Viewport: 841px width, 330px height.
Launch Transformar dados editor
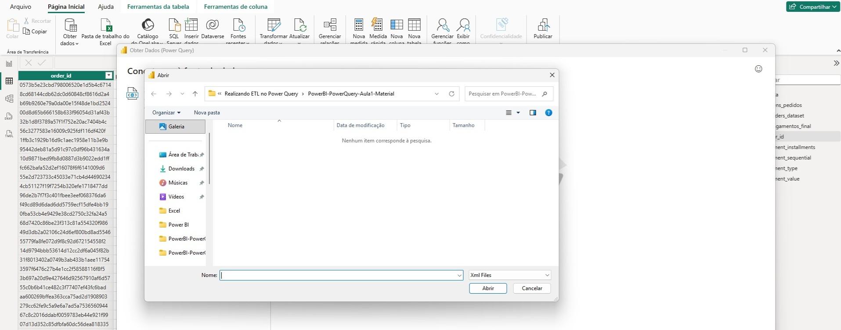(x=274, y=32)
